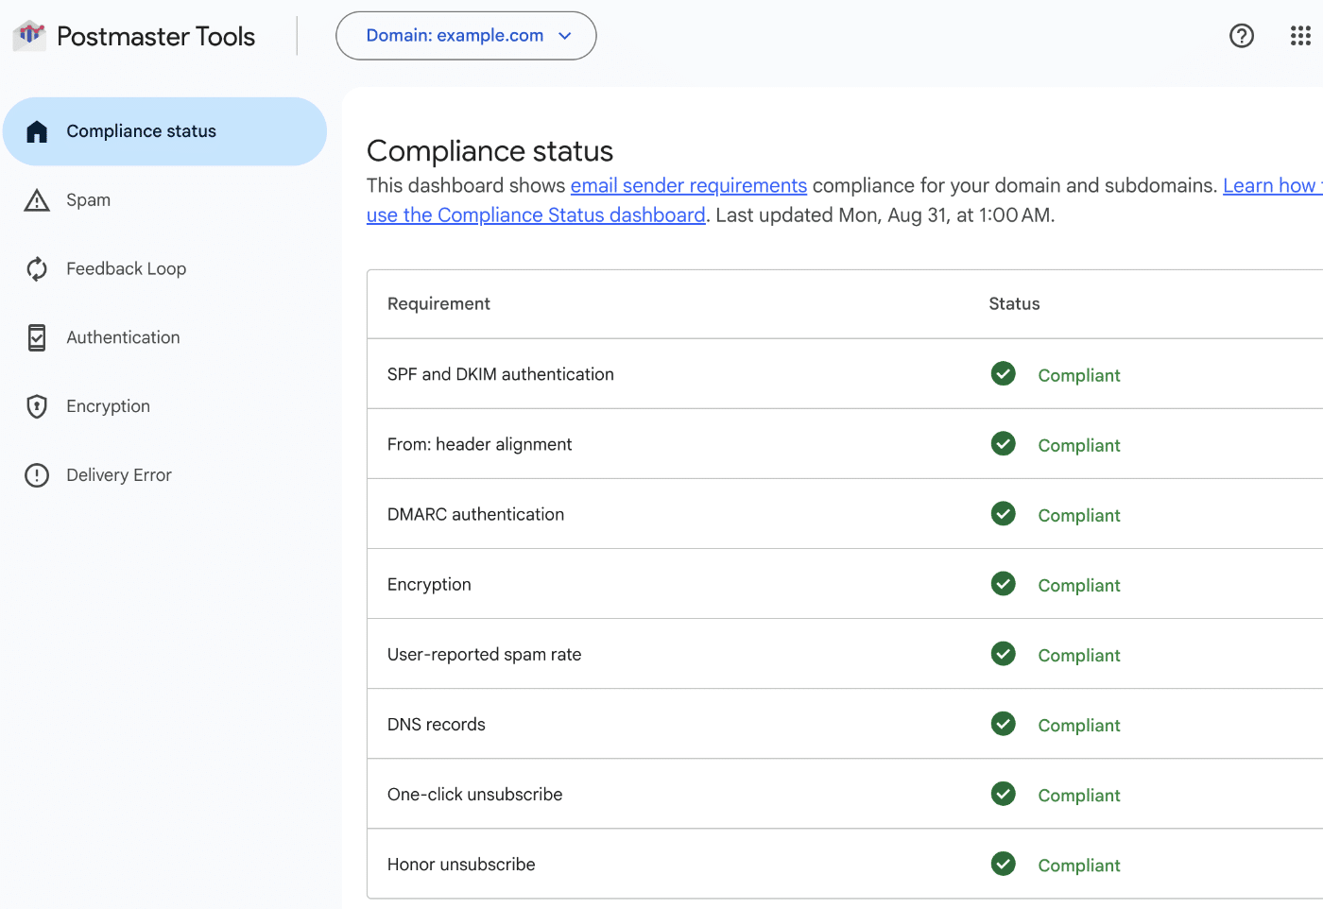Open 'use the Compliance Status dashboard' link
Viewport: 1323px width, 909px height.
536,215
